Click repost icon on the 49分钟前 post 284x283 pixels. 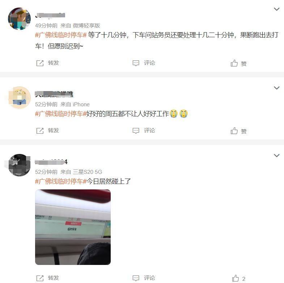point(40,63)
